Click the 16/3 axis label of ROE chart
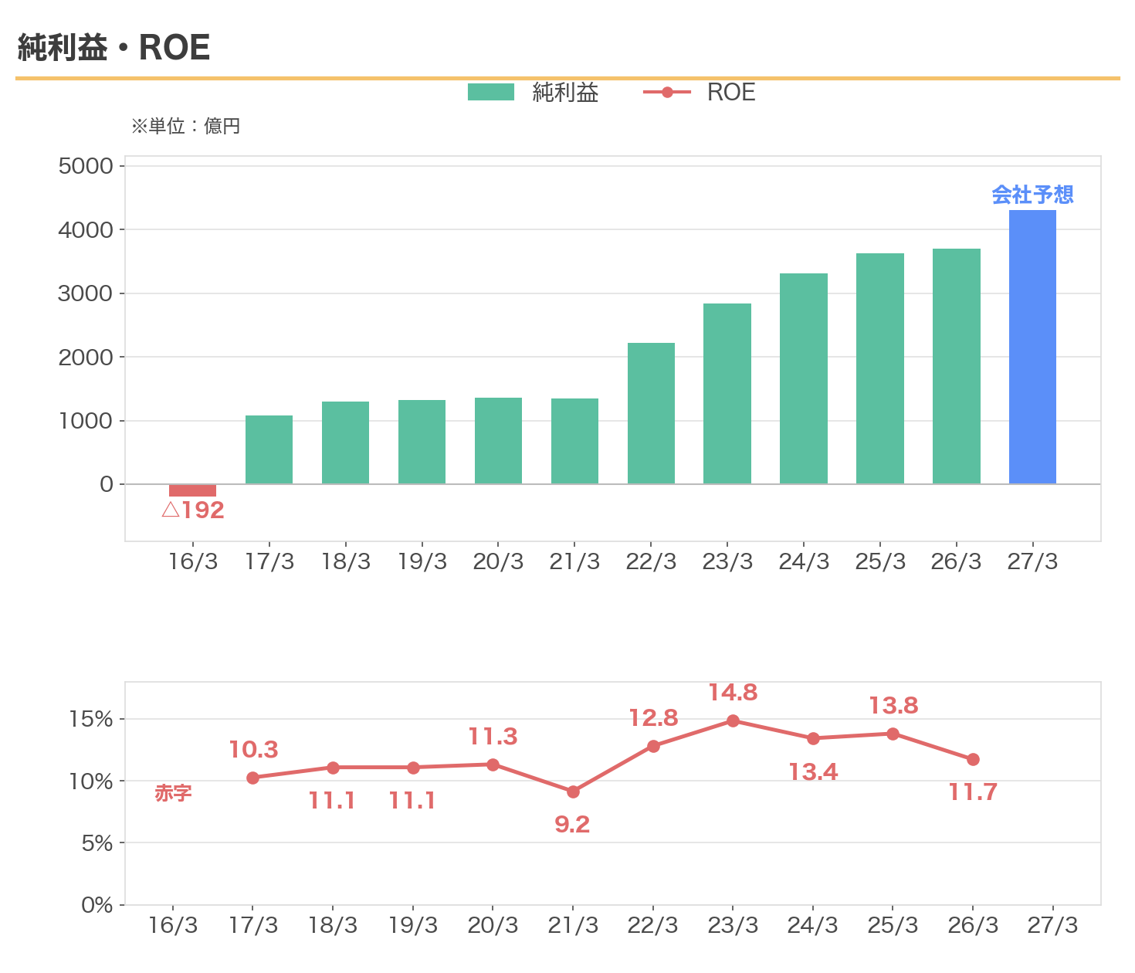Image resolution: width=1135 pixels, height=973 pixels. point(173,925)
